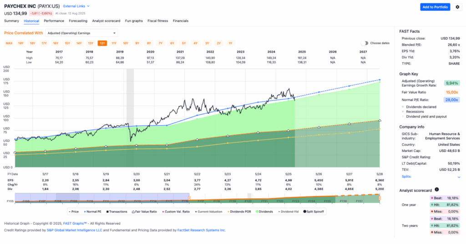
Task: Expand the Splits section chevron
Action: point(459,177)
